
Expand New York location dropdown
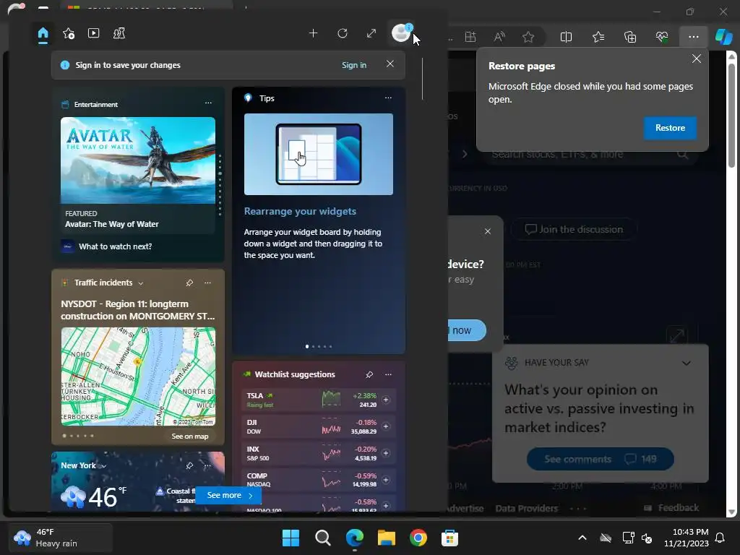pos(104,466)
